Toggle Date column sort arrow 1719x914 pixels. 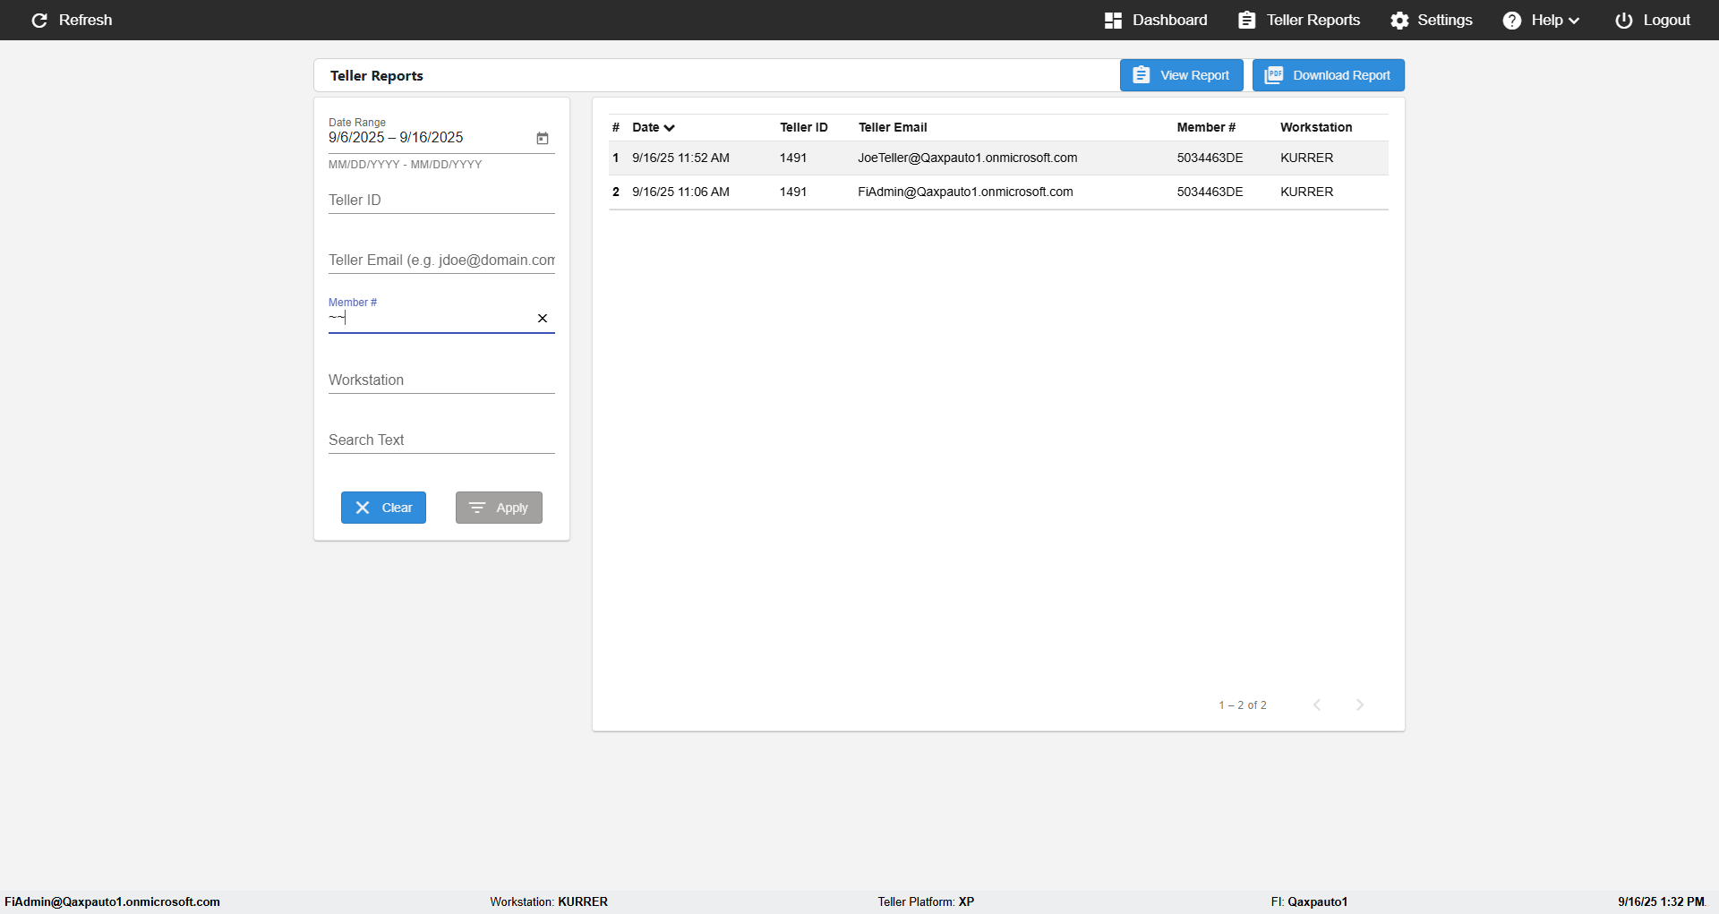point(669,128)
